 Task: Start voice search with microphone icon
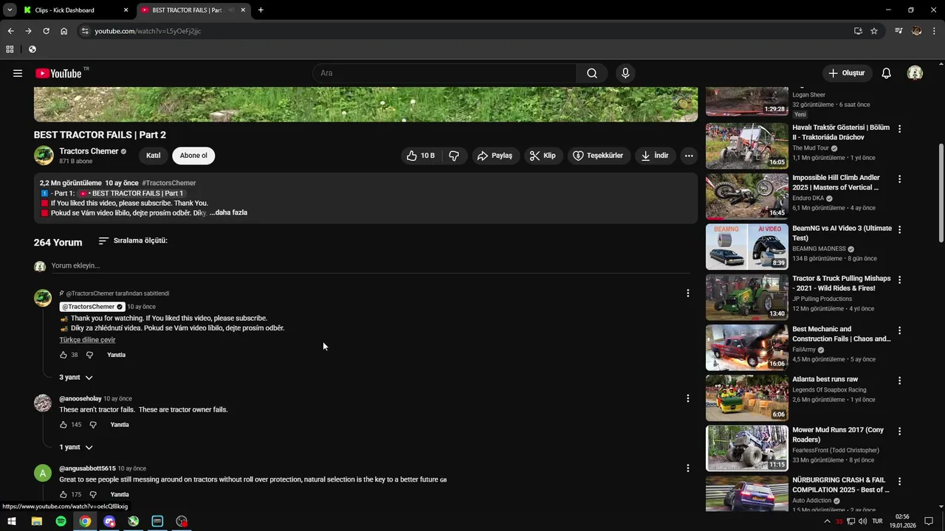625,73
